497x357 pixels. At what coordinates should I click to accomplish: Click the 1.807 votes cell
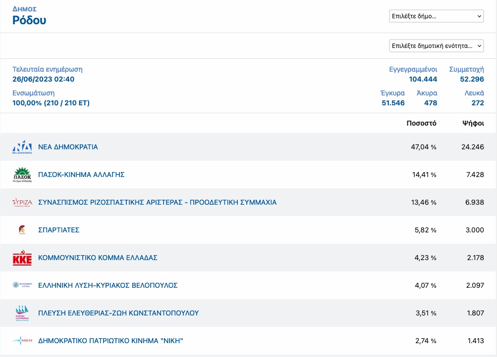tap(476, 313)
